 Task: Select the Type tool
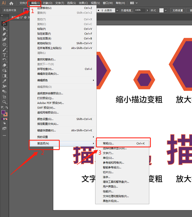point(4,55)
